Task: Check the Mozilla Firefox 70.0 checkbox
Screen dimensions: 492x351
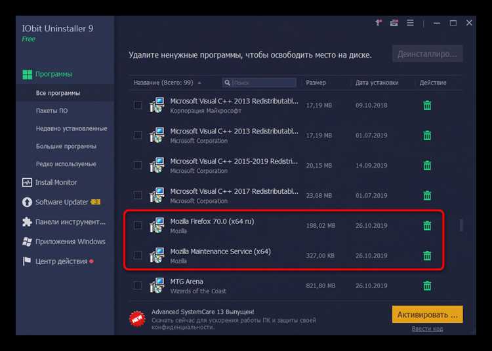Action: tap(138, 225)
